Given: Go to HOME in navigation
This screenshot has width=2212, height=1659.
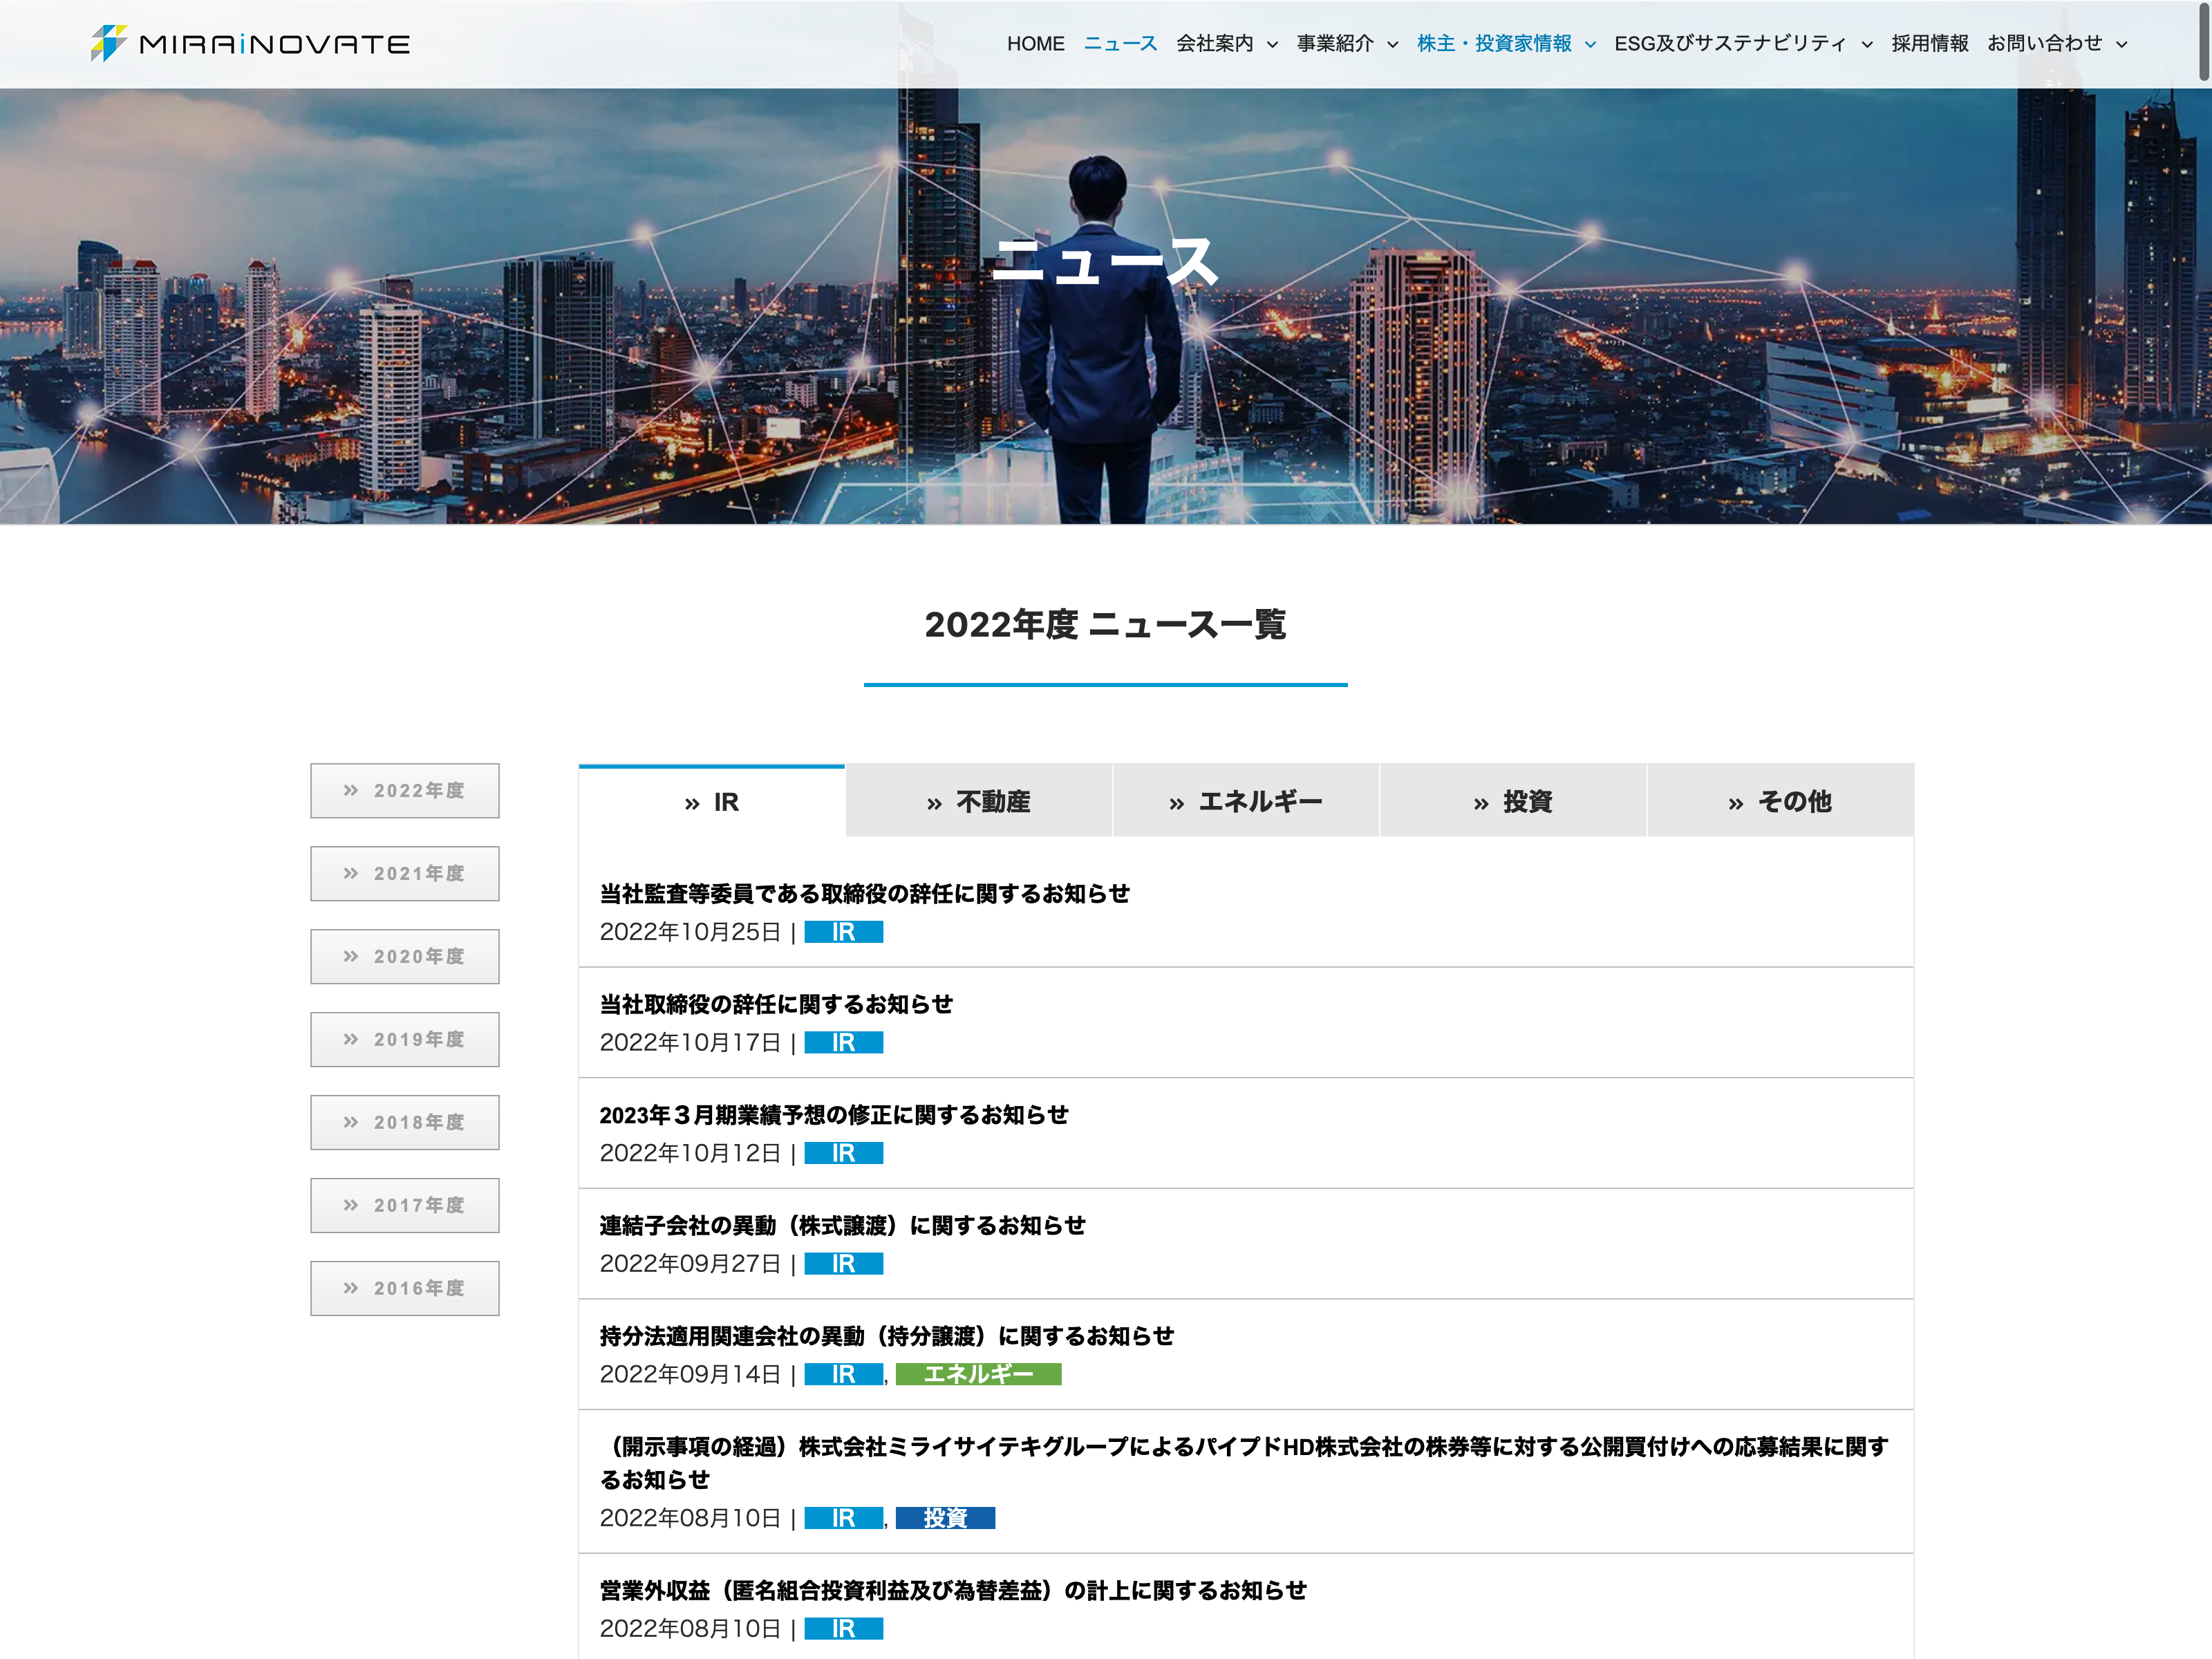Looking at the screenshot, I should coord(1035,44).
